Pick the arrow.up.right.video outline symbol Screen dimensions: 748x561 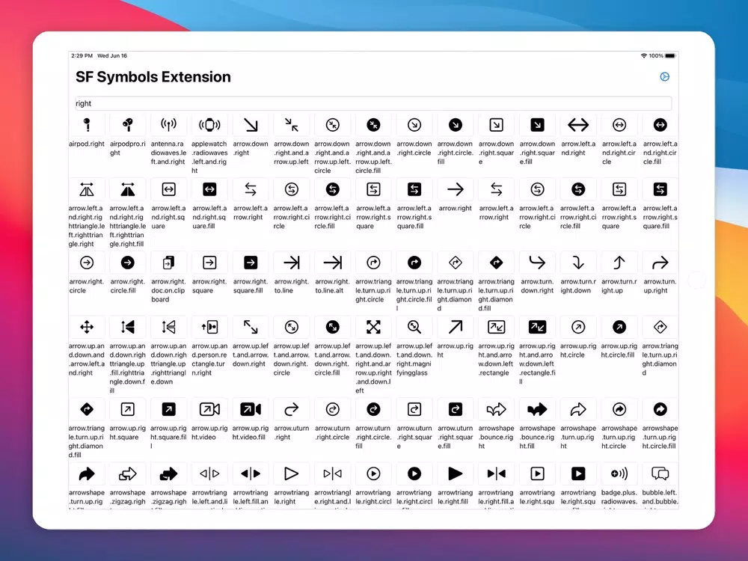coord(209,409)
